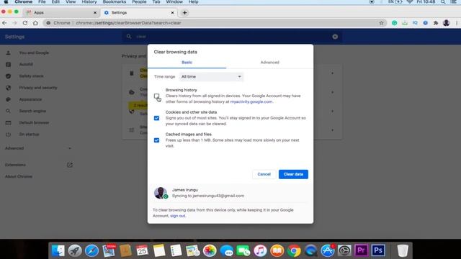The image size is (461, 259).
Task: Clear the settings search field
Action: pos(335,37)
